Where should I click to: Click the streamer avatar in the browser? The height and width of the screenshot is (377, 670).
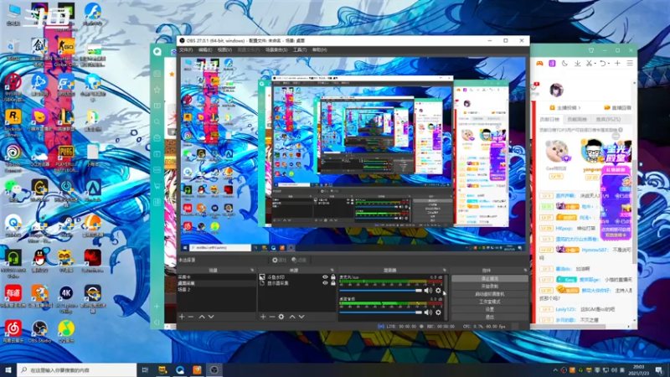(x=556, y=90)
